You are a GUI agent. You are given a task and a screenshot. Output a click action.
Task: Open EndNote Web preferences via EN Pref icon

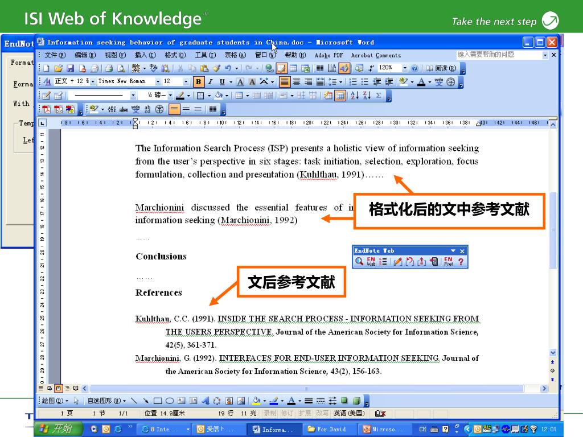tap(449, 261)
